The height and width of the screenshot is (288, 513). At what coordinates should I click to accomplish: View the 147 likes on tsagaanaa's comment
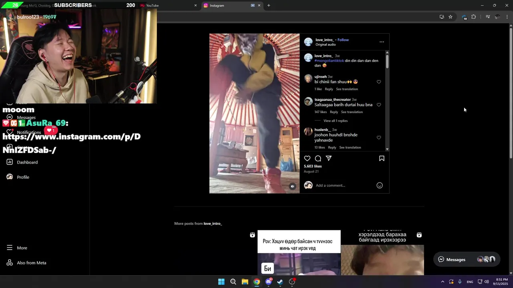[321, 112]
